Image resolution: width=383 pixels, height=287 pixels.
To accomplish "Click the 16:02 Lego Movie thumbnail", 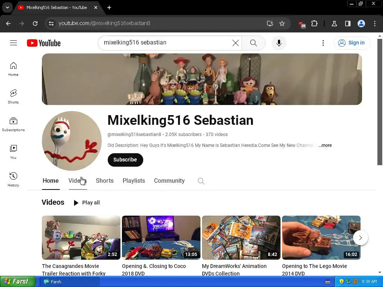I will pos(321,237).
